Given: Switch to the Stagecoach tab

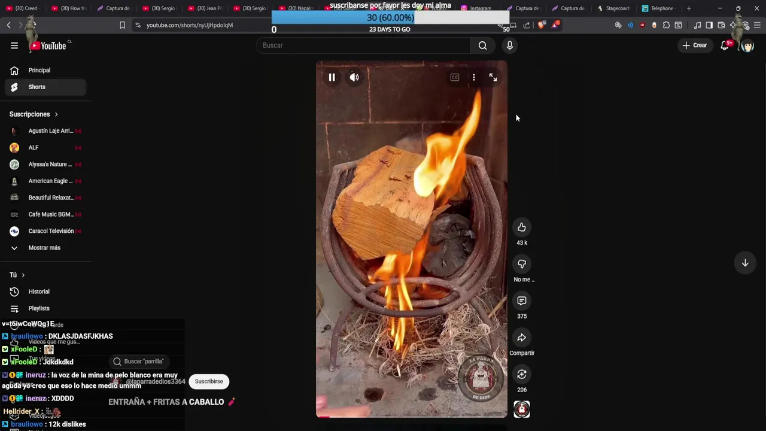Looking at the screenshot, I should [x=614, y=8].
